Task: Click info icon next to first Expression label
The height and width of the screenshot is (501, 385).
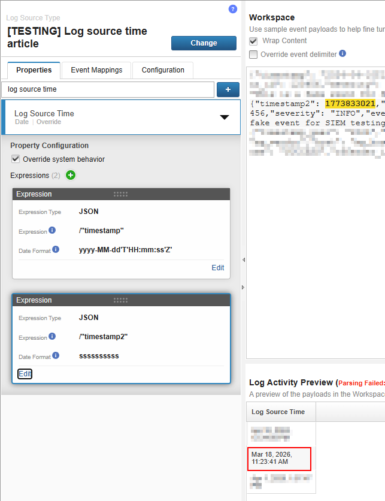Action: 52,230
